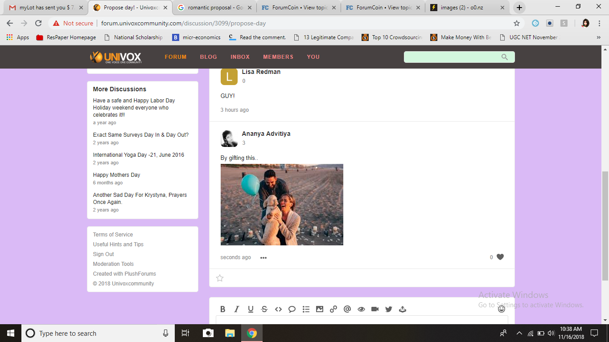Open Another Sad Day For Krystyna discussion

click(140, 199)
